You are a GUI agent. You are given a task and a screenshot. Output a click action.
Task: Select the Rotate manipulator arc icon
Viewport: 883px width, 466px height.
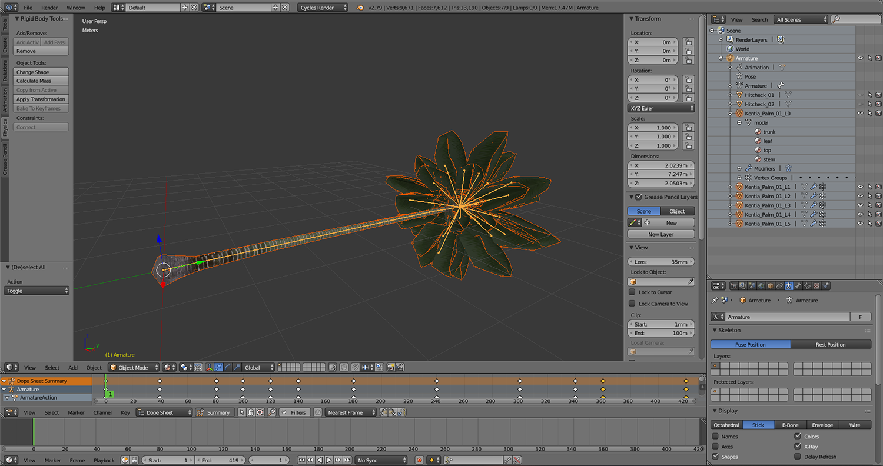228,367
